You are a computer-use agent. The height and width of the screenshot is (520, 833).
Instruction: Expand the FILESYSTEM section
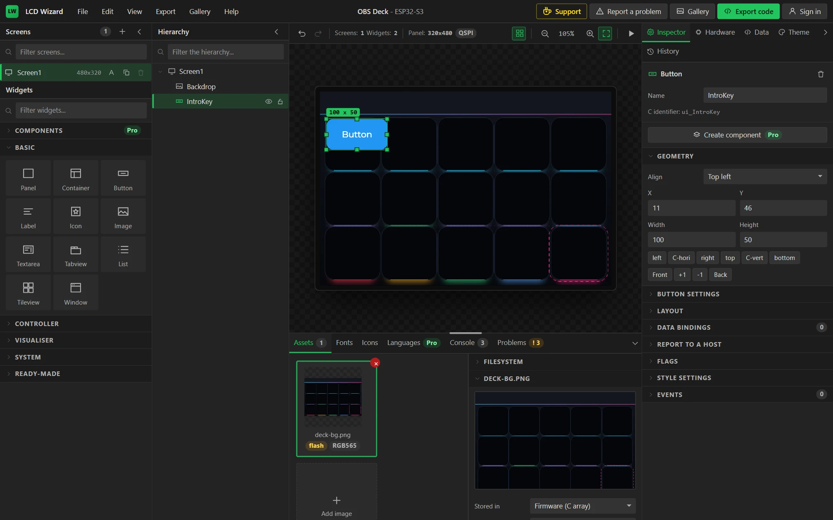[555, 362]
